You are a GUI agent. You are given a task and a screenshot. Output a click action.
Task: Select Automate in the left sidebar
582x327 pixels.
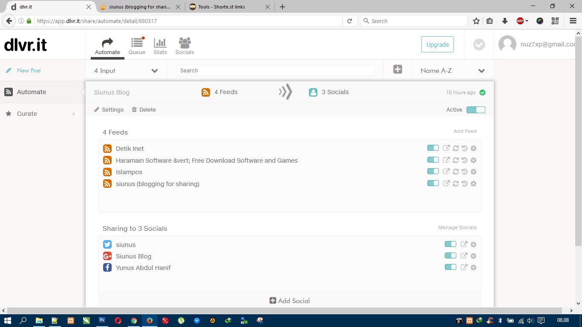coord(43,92)
